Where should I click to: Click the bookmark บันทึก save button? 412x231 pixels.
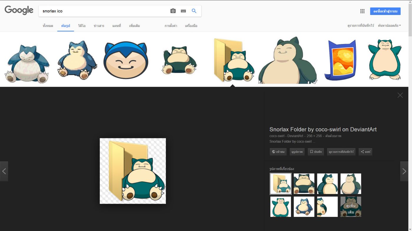(x=316, y=152)
